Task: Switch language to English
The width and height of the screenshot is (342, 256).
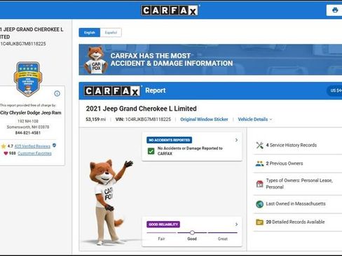Action: click(x=90, y=32)
